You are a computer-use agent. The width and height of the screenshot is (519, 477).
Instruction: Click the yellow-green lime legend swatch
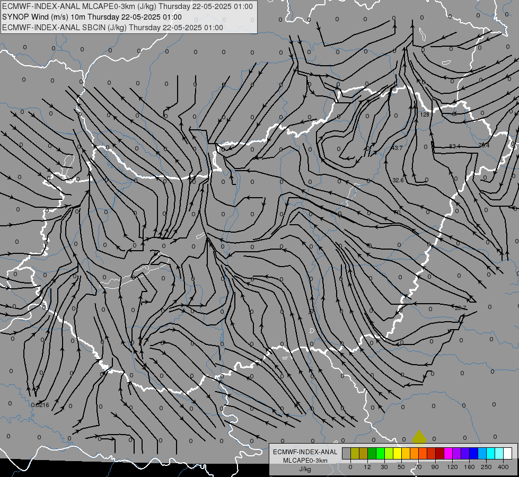tap(389, 453)
